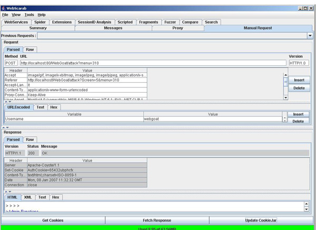Open the Scripted tab
Screen dimensions: 316x230
coord(125,22)
